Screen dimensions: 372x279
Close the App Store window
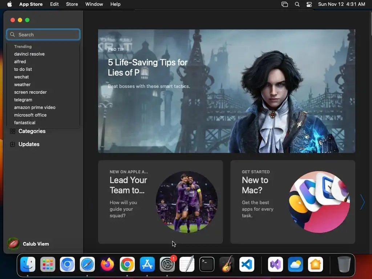[13, 20]
